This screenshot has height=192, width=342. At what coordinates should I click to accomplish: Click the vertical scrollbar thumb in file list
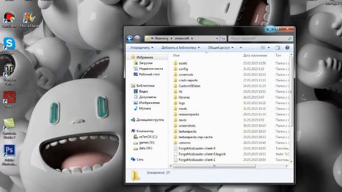point(291,91)
